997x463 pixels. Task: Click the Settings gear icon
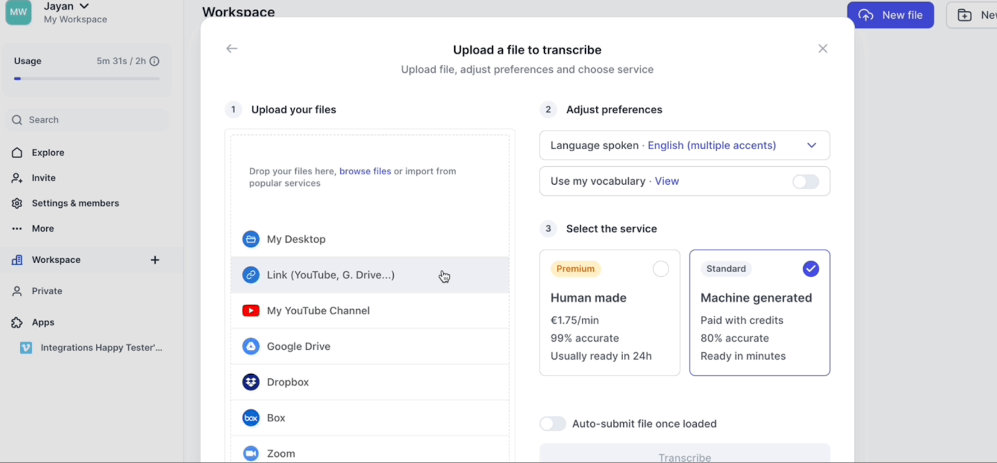point(17,203)
